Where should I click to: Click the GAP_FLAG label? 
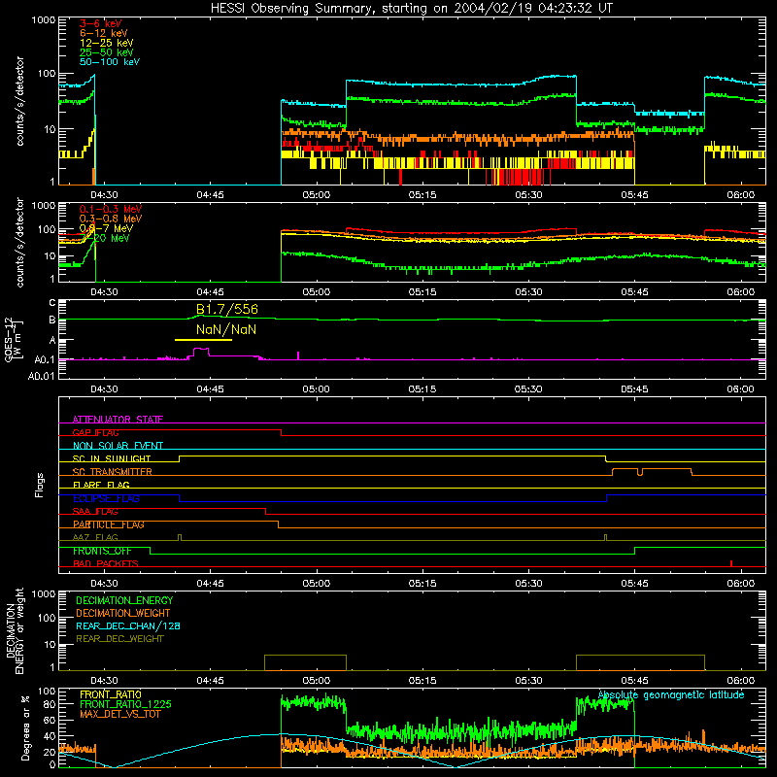pos(95,432)
